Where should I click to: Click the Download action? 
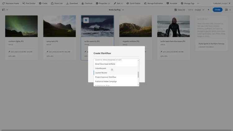coord(72,3)
